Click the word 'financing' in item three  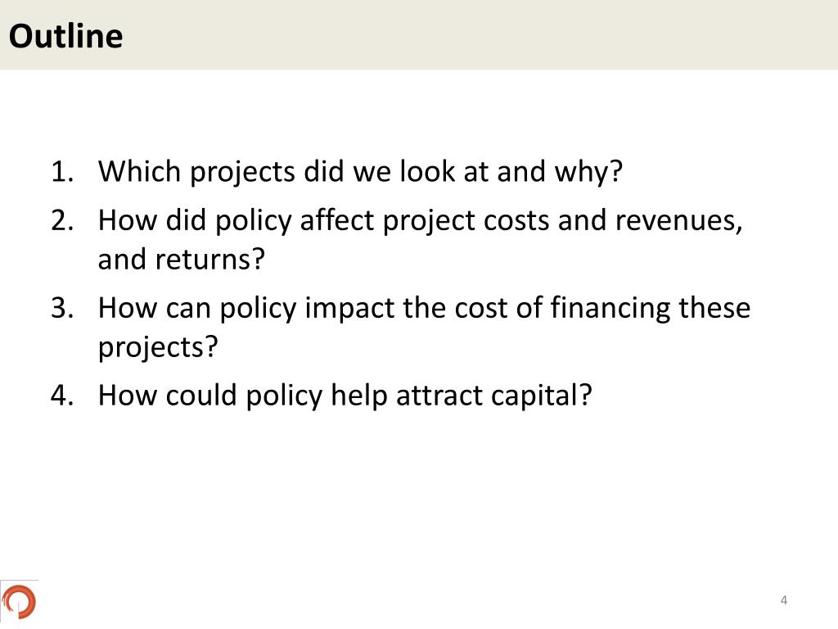610,309
